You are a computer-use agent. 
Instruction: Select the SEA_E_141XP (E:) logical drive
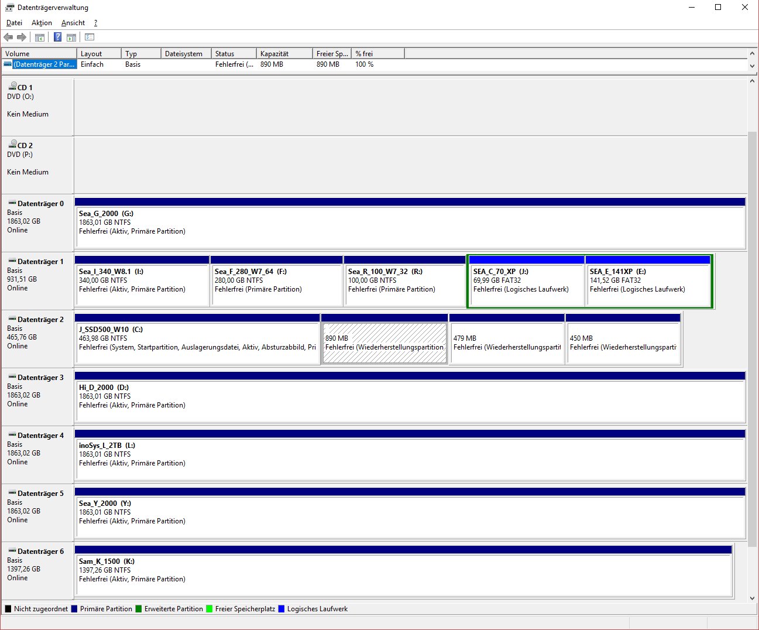(648, 281)
